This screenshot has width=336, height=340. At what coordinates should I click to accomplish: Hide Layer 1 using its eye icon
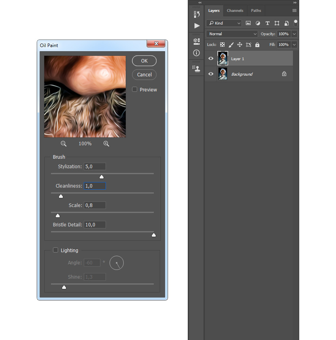(x=211, y=59)
